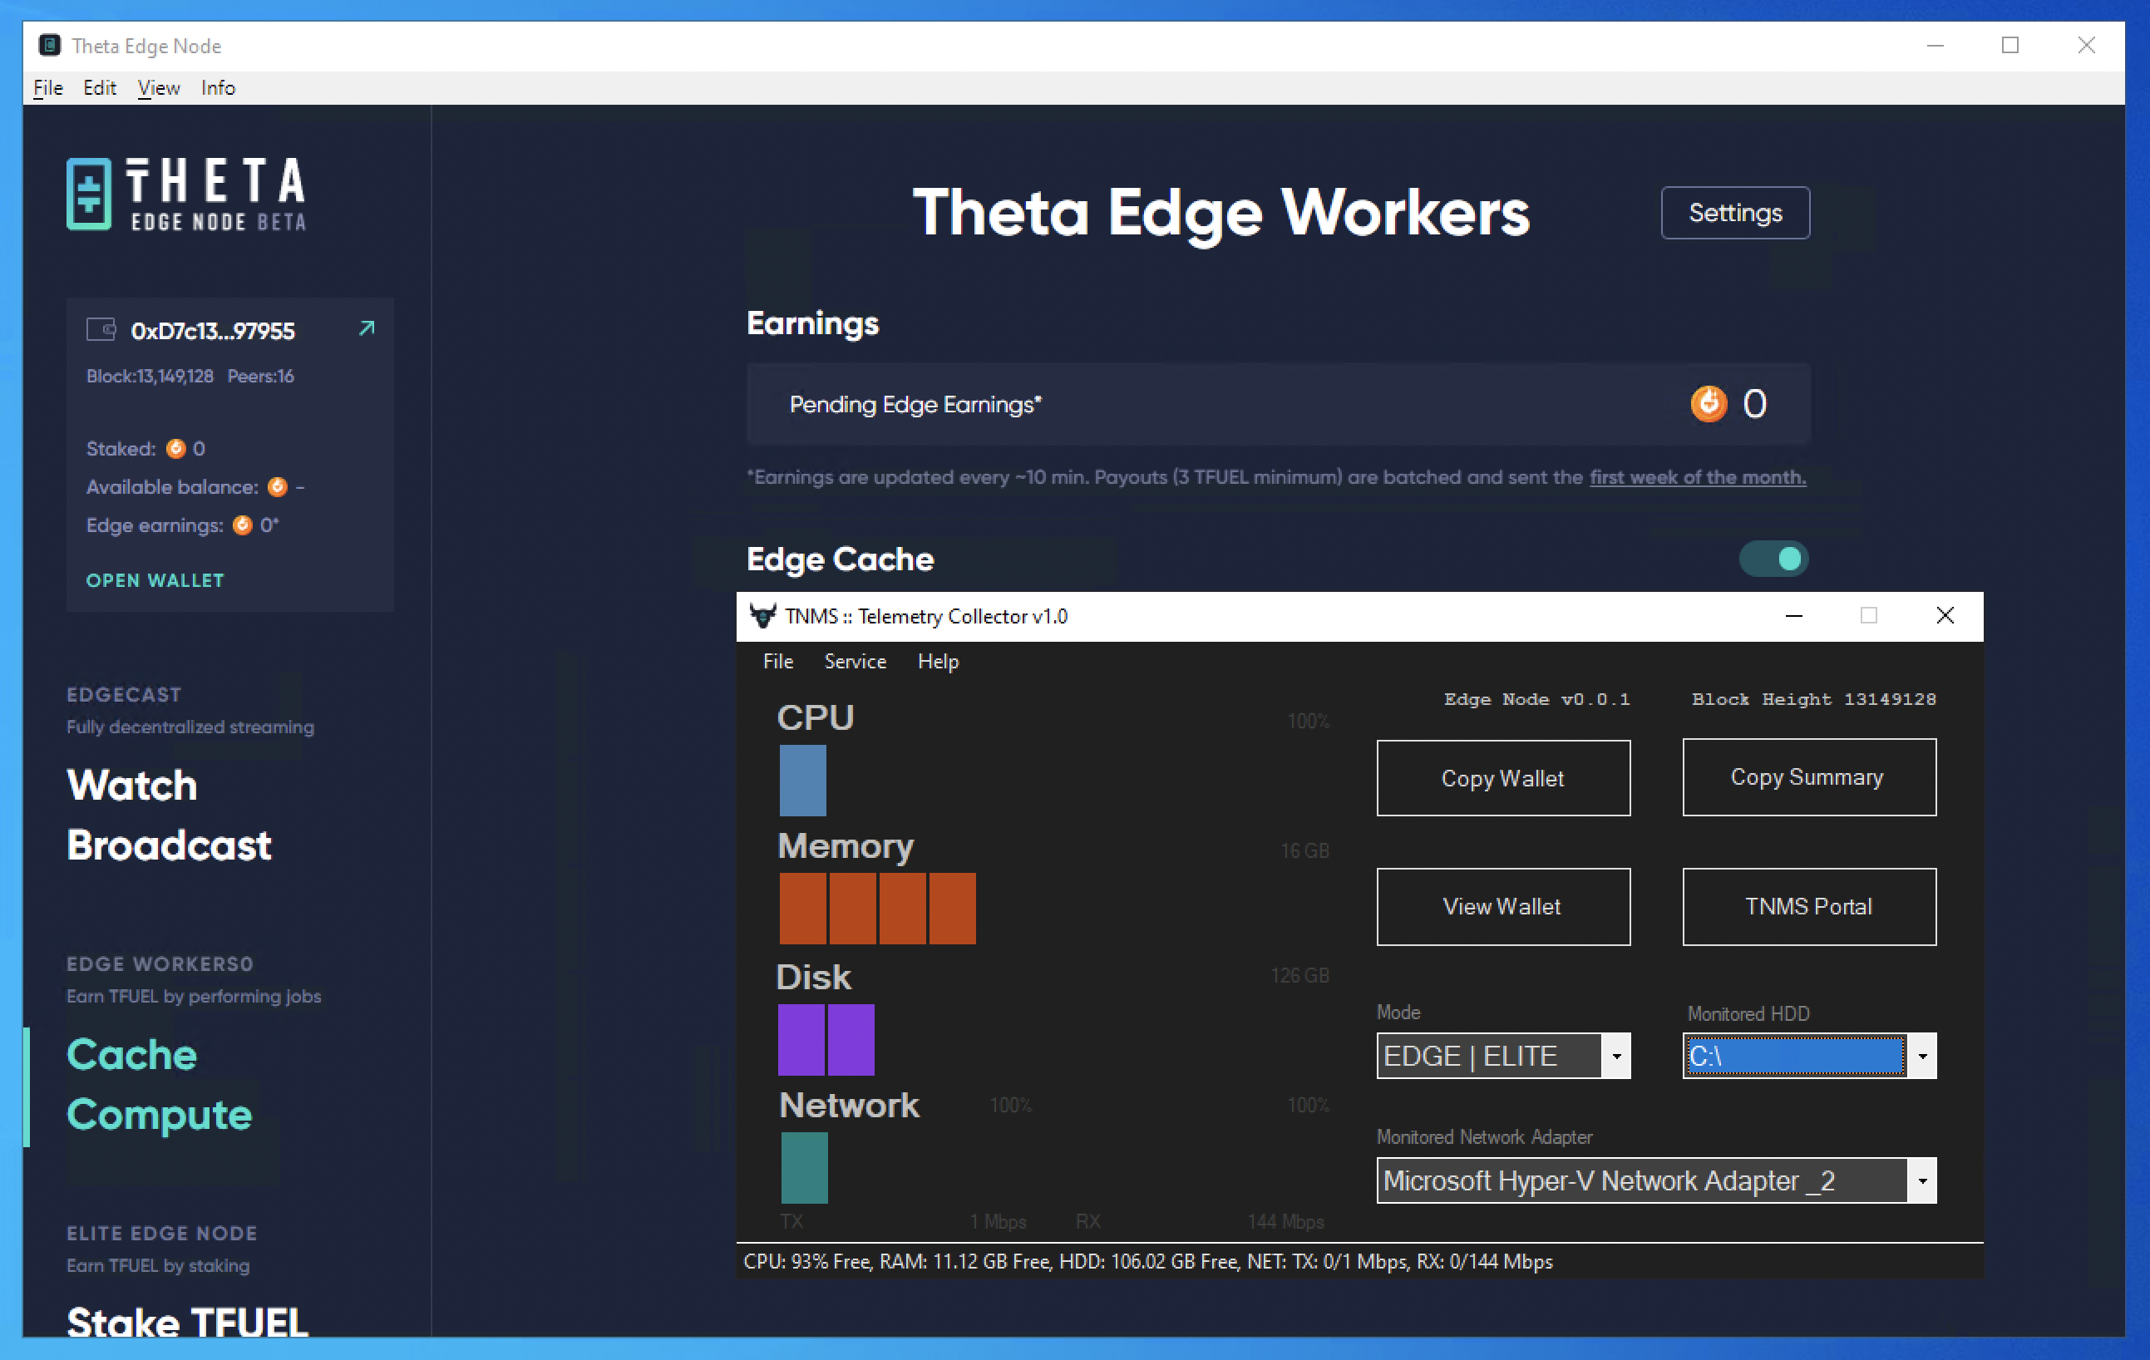The height and width of the screenshot is (1360, 2150).
Task: Click the Theta Edge Node logo
Action: [185, 194]
